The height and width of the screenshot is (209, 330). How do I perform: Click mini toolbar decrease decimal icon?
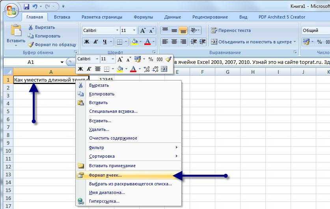(x=155, y=69)
